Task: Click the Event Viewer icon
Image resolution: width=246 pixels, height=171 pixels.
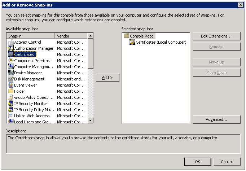Action: 11,85
